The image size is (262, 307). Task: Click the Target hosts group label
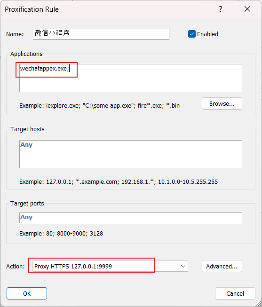coord(27,129)
